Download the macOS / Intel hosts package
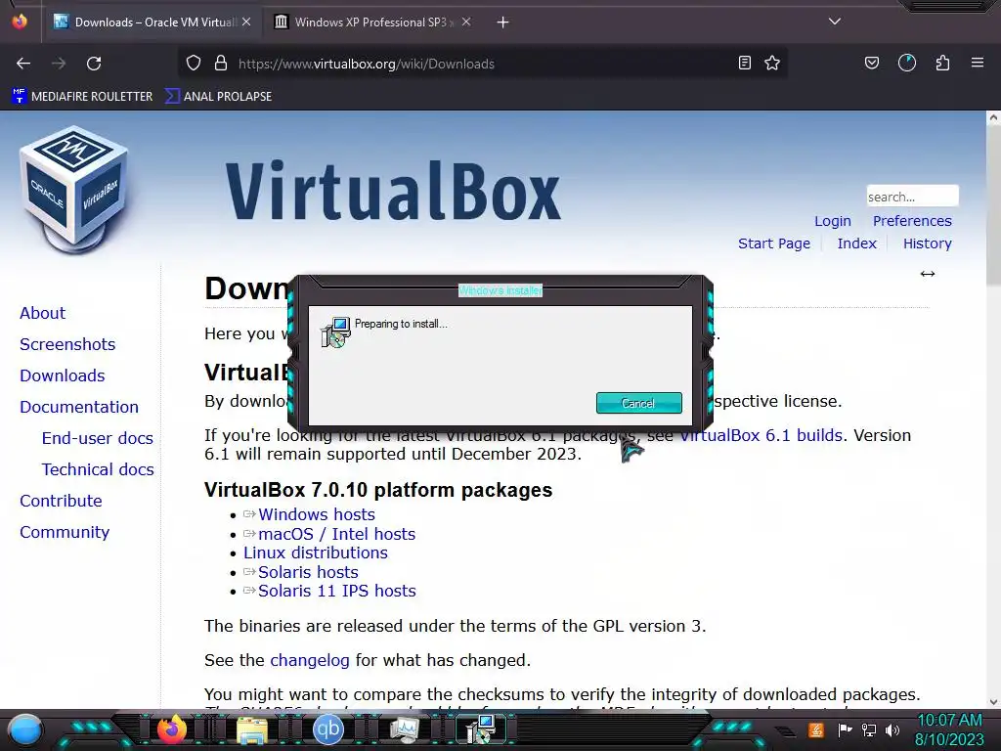This screenshot has height=751, width=1001. point(336,534)
